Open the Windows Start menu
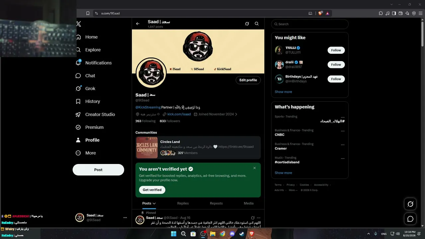Image resolution: width=425 pixels, height=239 pixels. click(x=174, y=234)
